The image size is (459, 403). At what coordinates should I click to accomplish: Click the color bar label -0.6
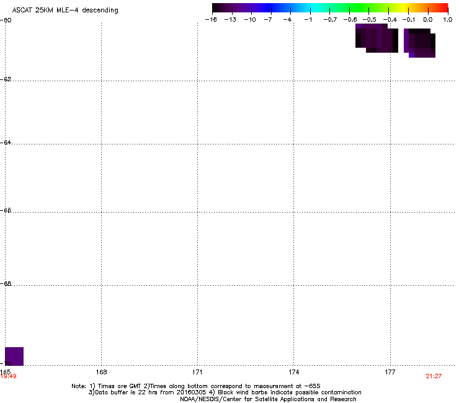pos(350,20)
